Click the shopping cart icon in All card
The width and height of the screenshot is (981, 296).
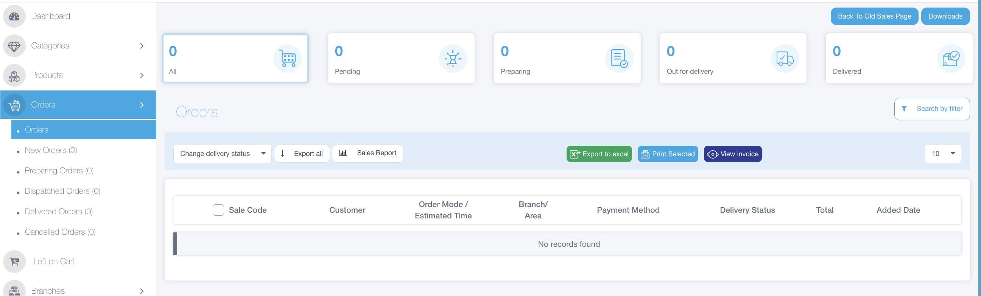(288, 59)
